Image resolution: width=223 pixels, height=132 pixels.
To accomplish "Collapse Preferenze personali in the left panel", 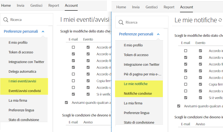I will click(43, 31).
